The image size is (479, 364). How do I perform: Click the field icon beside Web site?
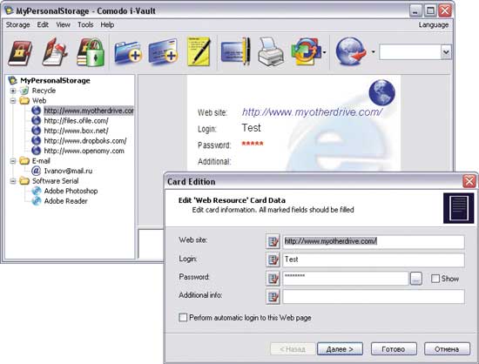point(273,241)
